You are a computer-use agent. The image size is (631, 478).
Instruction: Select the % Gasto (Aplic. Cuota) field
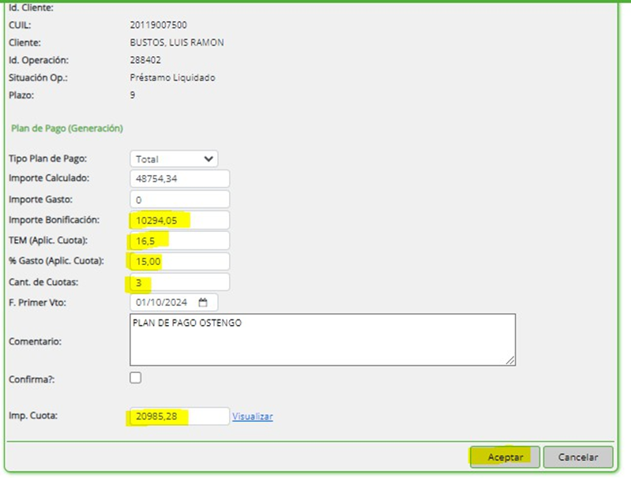179,261
